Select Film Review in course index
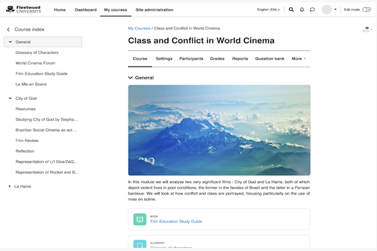 pyautogui.click(x=27, y=141)
